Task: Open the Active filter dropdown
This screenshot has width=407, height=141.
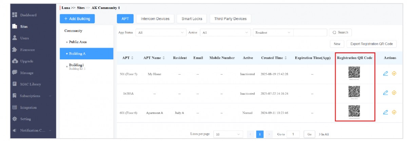Action: [225, 33]
